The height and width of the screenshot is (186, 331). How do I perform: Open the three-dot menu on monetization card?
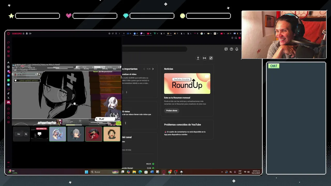[126, 92]
